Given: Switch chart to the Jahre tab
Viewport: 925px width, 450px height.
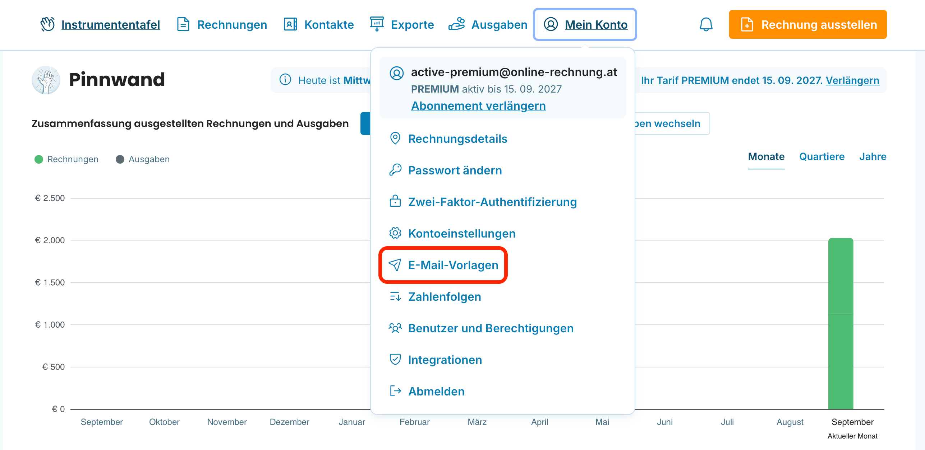Looking at the screenshot, I should 873,157.
